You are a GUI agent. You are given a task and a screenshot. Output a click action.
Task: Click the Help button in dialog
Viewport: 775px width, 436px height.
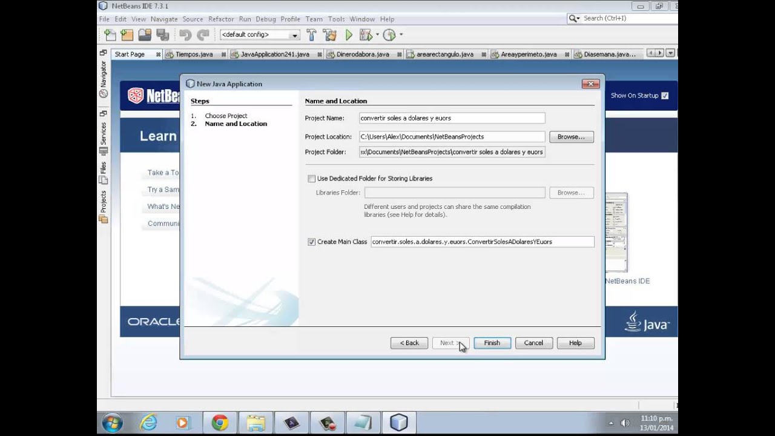click(575, 343)
